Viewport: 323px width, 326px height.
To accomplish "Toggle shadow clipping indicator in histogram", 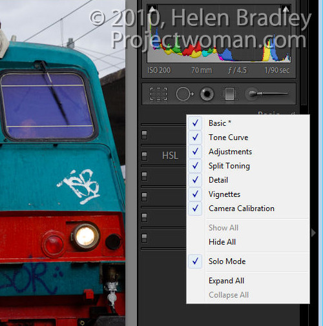I will (152, 9).
